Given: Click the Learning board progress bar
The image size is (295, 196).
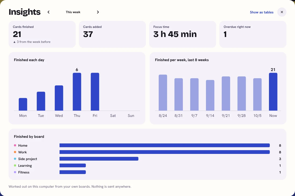Looking at the screenshot, I should (x=73, y=165).
